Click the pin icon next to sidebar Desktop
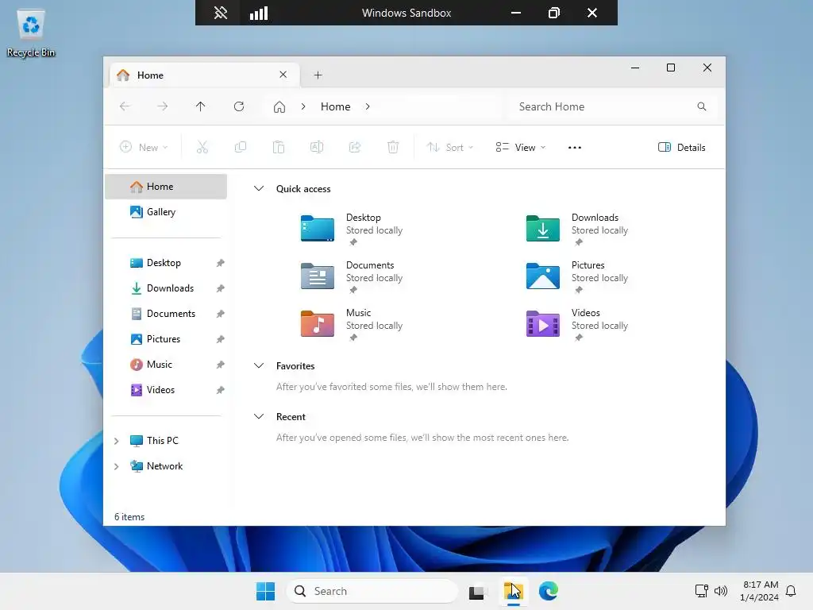The height and width of the screenshot is (610, 813). click(221, 263)
